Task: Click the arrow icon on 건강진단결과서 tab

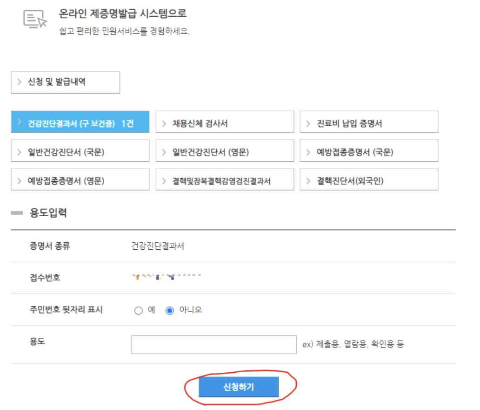Action: point(20,122)
